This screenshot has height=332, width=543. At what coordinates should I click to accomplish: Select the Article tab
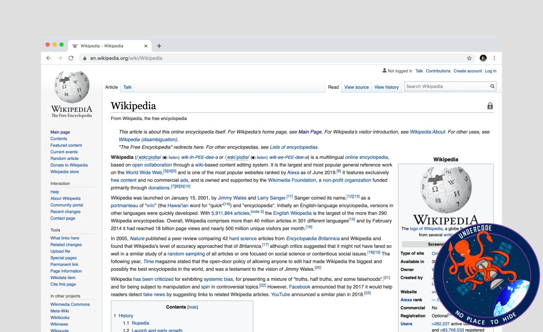(x=111, y=87)
